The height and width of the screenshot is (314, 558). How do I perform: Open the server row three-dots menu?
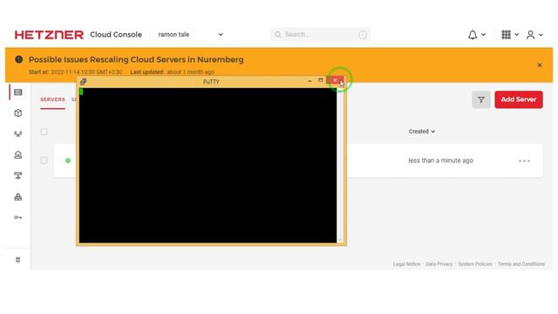[524, 160]
